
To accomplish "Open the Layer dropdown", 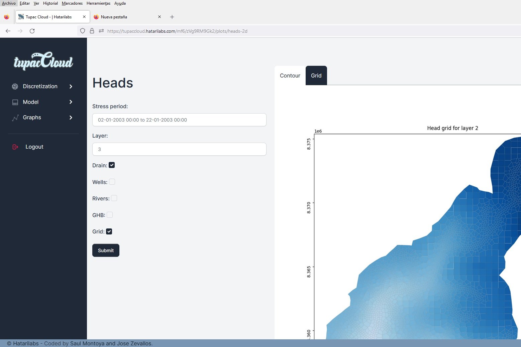I will click(x=179, y=149).
